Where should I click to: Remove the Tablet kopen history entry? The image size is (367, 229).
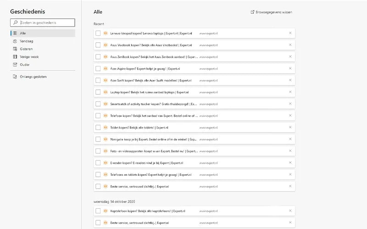[290, 127]
